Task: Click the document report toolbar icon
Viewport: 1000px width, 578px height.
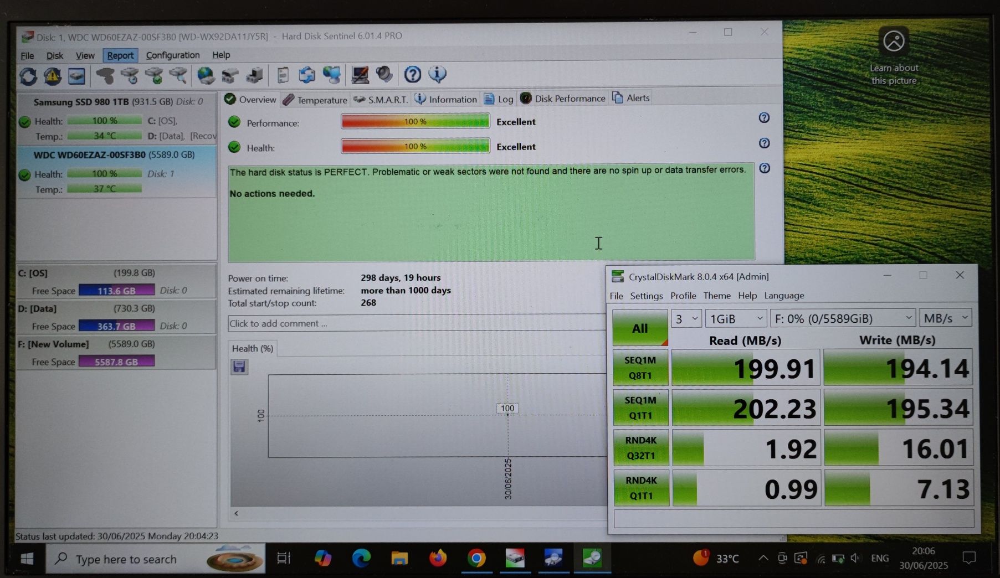Action: 283,75
